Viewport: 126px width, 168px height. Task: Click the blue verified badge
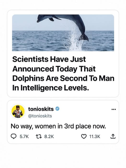57,109
